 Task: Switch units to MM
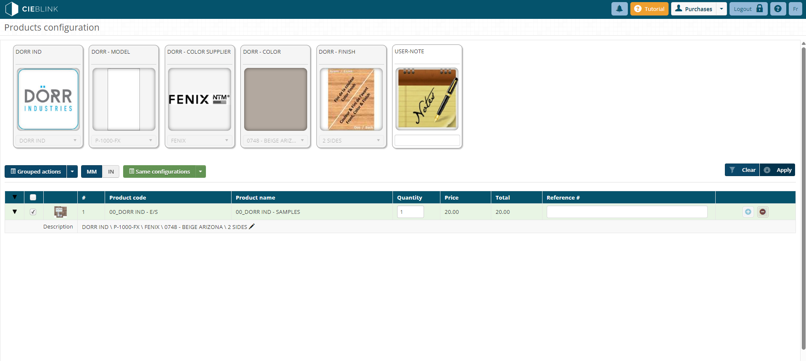pyautogui.click(x=92, y=171)
